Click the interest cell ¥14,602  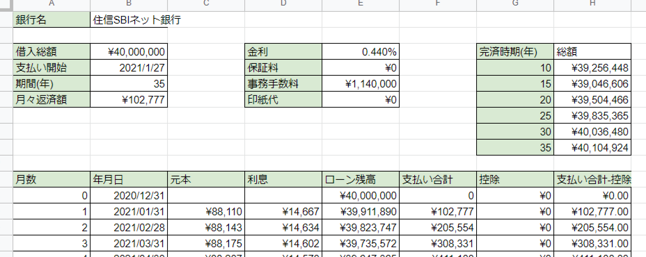click(283, 243)
